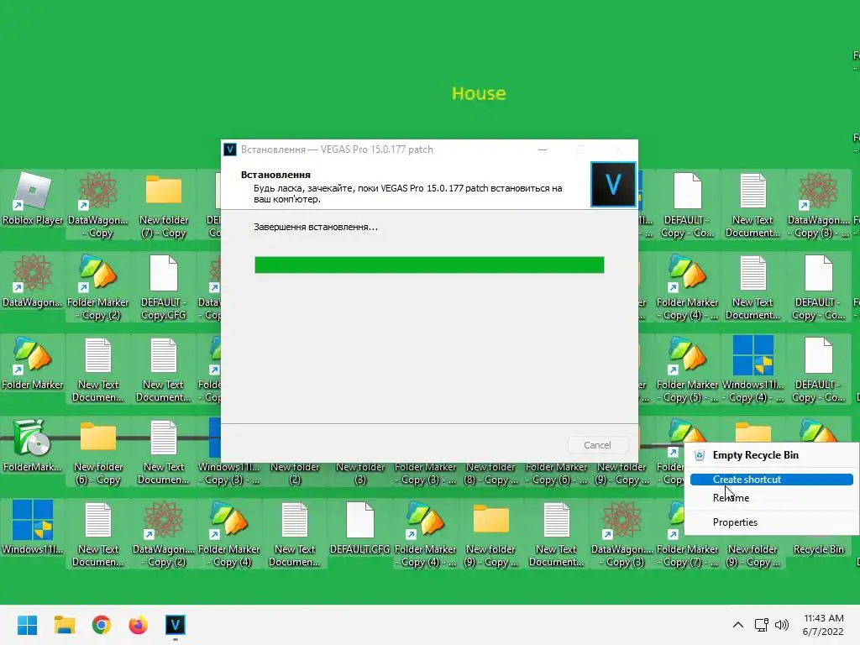Viewport: 860px width, 645px height.
Task: Click the Cancel button in installer
Action: tap(597, 445)
